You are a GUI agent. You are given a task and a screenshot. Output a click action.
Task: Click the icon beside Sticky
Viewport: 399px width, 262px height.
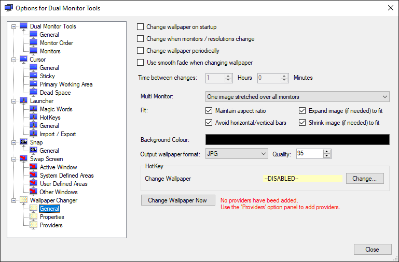(33, 76)
